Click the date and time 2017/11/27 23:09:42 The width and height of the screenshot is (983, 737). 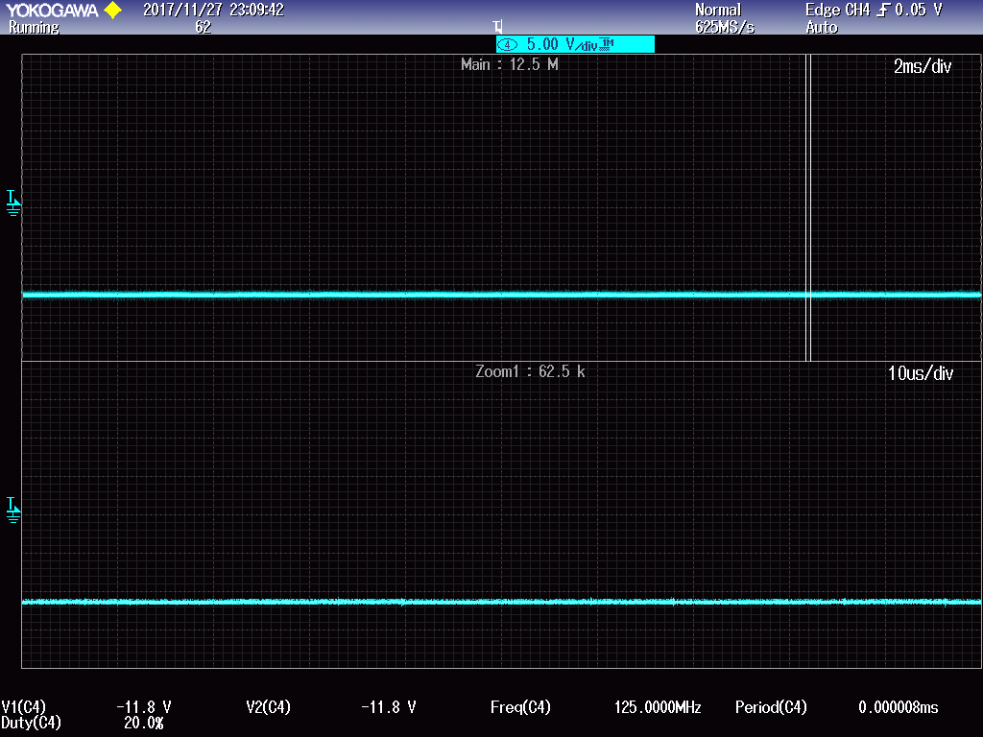pos(213,10)
